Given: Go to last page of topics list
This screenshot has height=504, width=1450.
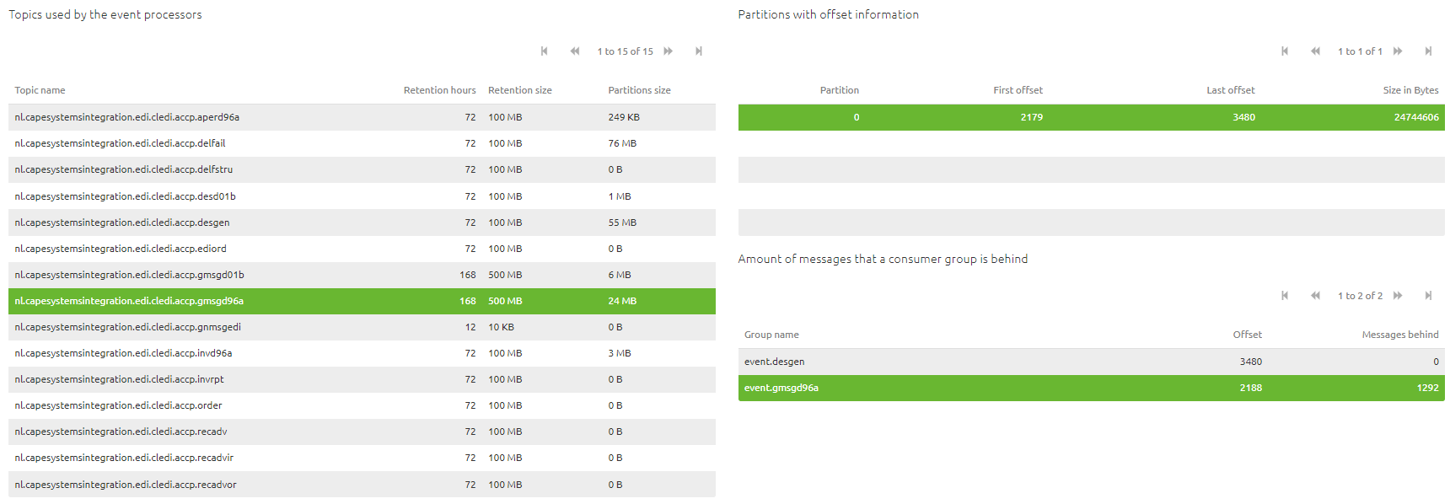Looking at the screenshot, I should pos(698,51).
